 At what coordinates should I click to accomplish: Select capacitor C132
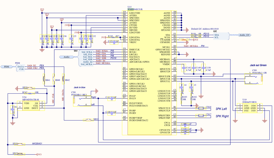(91, 39)
